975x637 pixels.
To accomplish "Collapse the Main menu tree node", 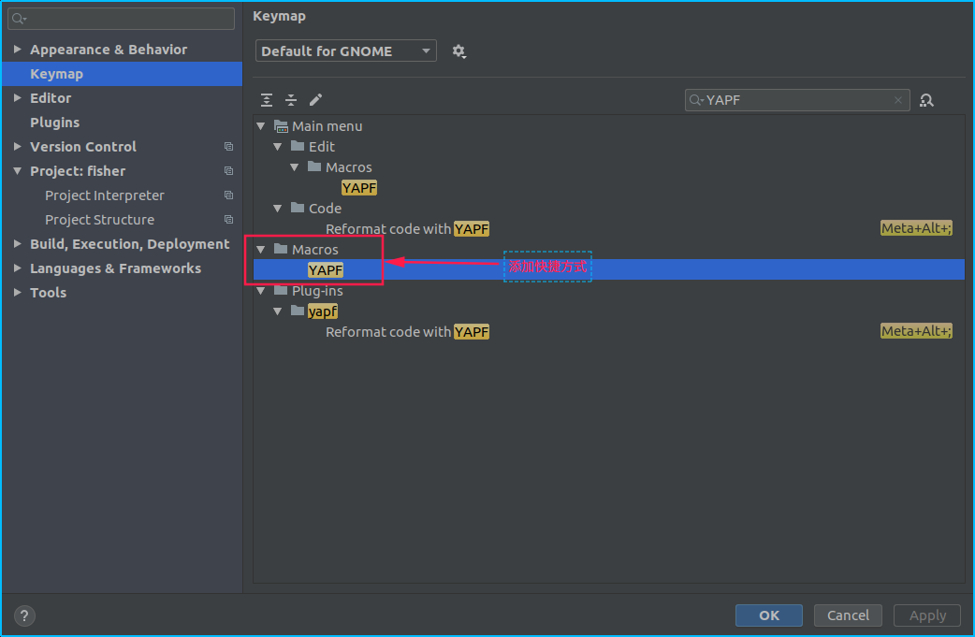I will 260,126.
